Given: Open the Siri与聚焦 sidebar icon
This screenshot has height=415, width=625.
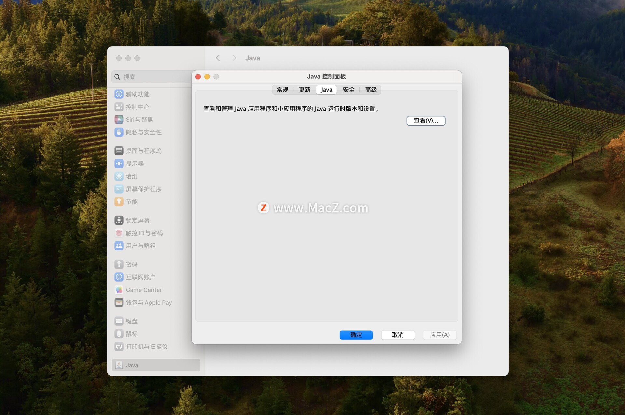Looking at the screenshot, I should pos(119,119).
